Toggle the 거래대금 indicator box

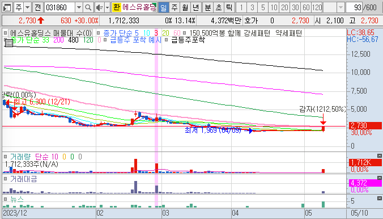(5, 179)
